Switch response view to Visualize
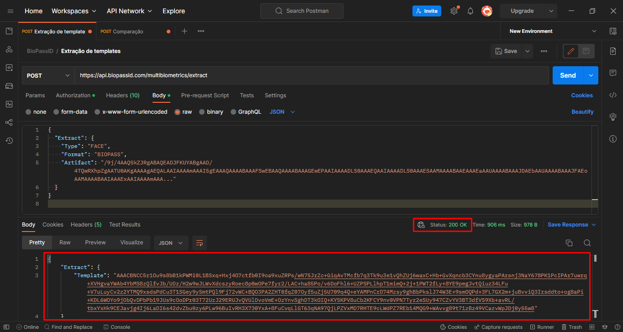623x332 pixels. click(132, 242)
